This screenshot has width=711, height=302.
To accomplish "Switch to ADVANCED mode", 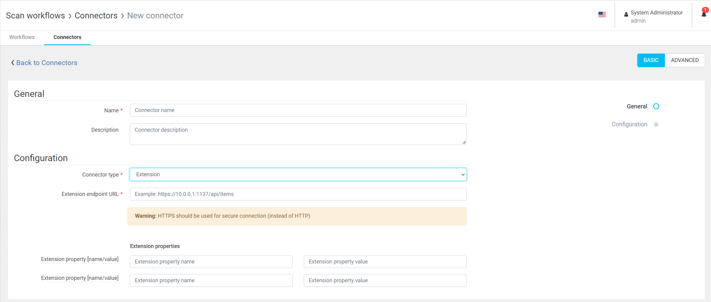I will pos(684,60).
